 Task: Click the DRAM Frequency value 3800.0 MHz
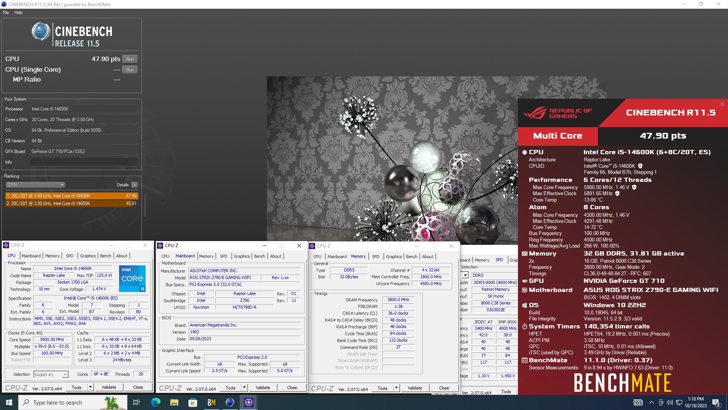click(x=398, y=300)
